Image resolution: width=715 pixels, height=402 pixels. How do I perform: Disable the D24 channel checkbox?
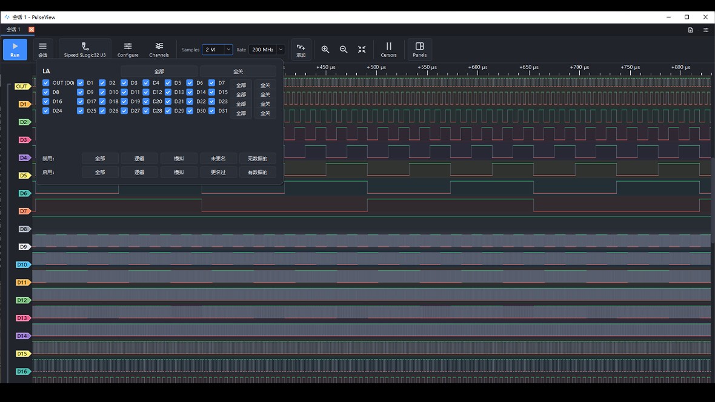[x=45, y=111]
